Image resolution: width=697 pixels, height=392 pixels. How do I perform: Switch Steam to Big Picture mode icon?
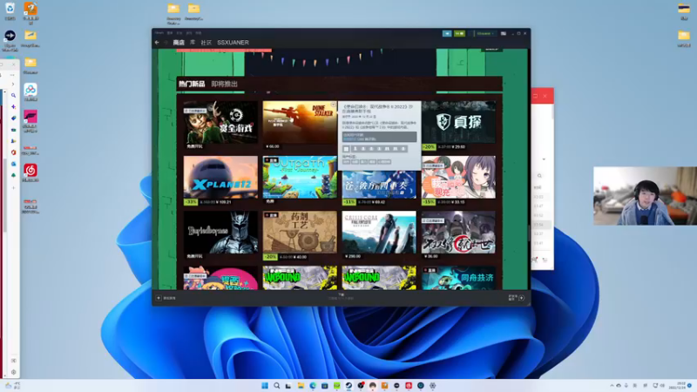click(504, 33)
